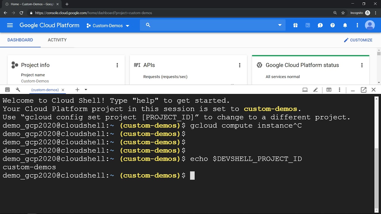Open the hamburger navigation menu
Image resolution: width=381 pixels, height=214 pixels.
tap(10, 25)
